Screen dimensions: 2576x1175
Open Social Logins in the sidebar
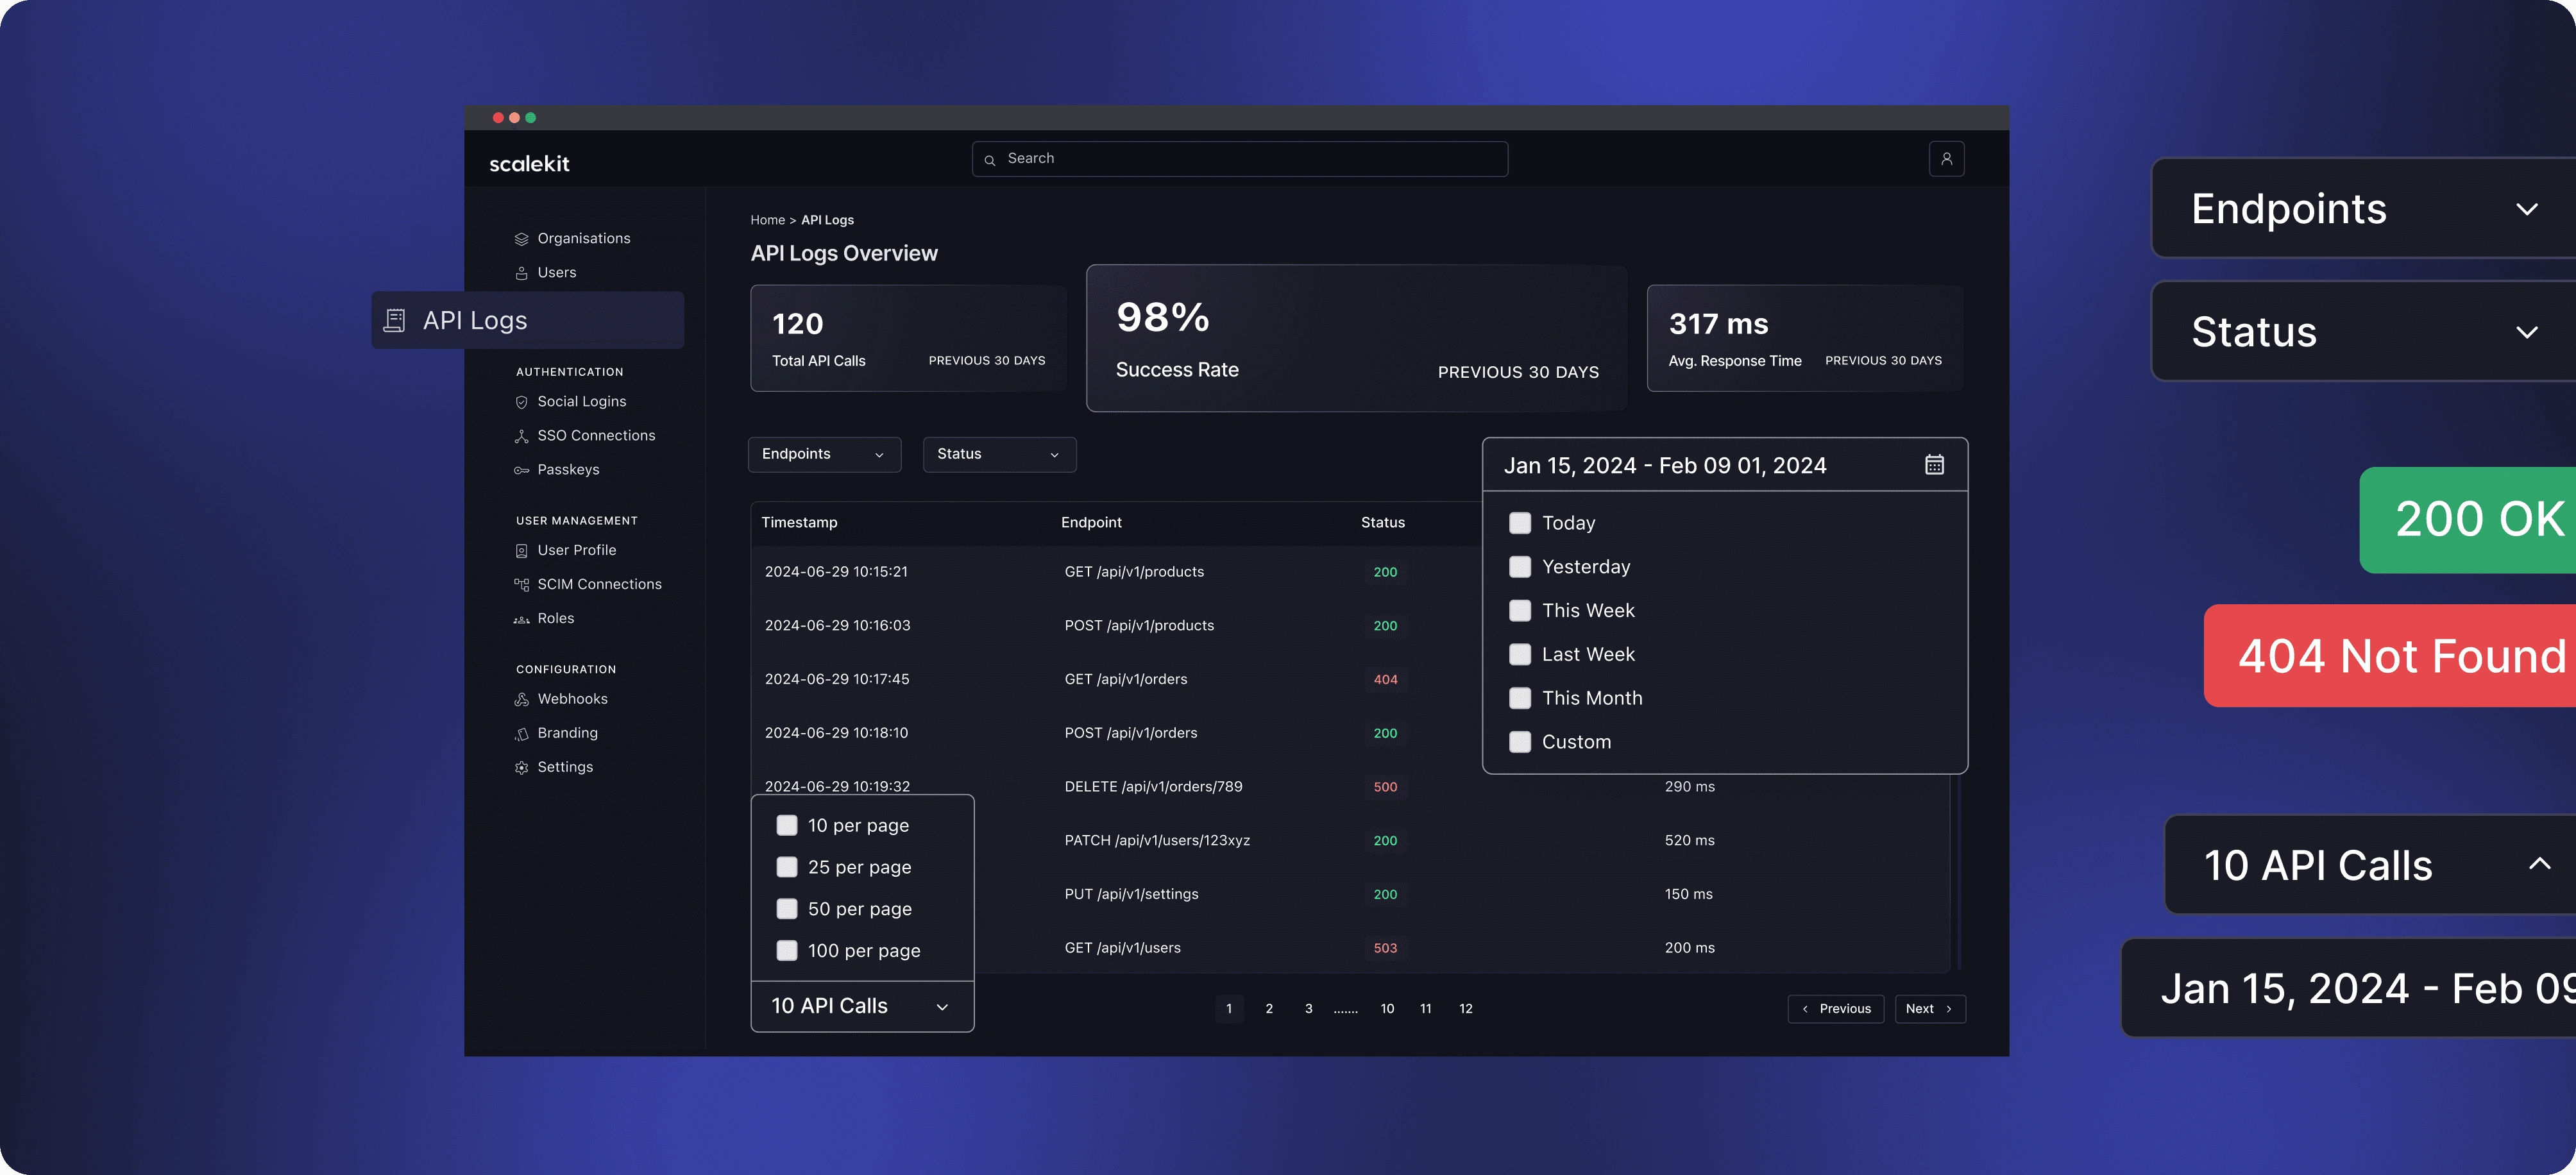click(x=581, y=402)
